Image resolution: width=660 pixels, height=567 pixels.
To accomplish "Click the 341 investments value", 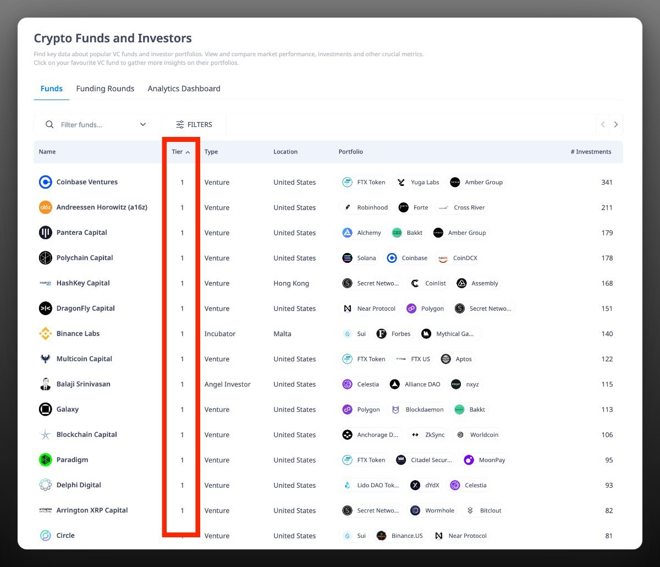I will (x=607, y=182).
